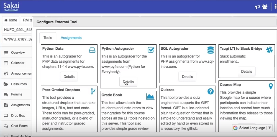The image size is (277, 137).
Task: Click the Announcements megaphone icon in sidebar
Action: pos(6,73)
